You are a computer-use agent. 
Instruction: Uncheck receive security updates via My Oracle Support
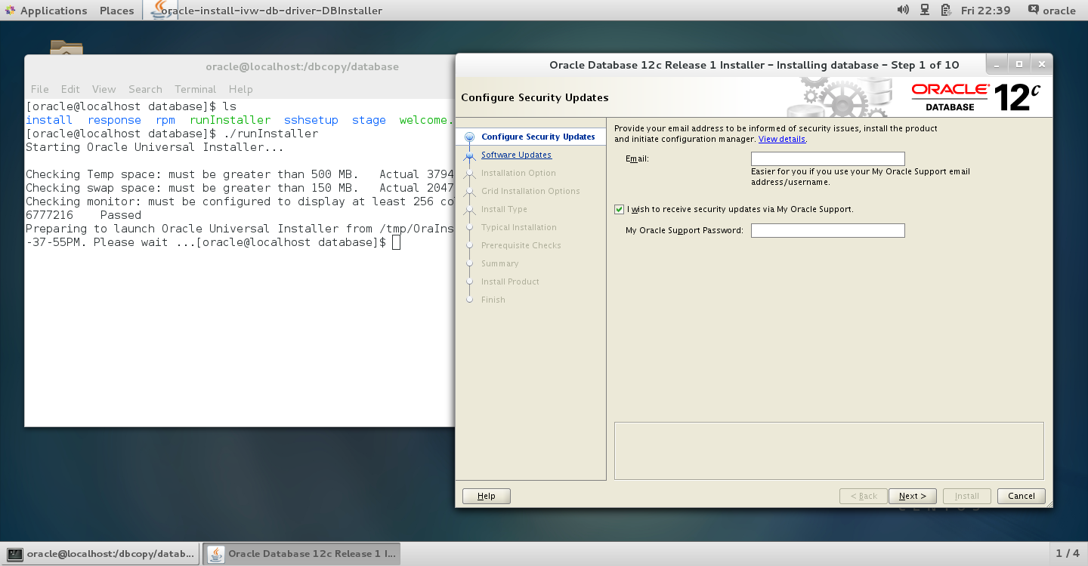coord(619,209)
